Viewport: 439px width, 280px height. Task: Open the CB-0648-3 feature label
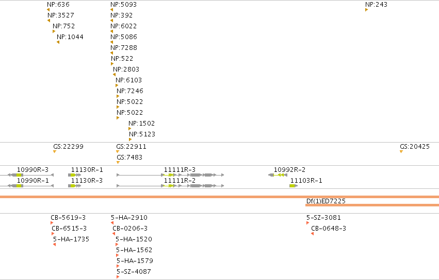tap(329, 229)
